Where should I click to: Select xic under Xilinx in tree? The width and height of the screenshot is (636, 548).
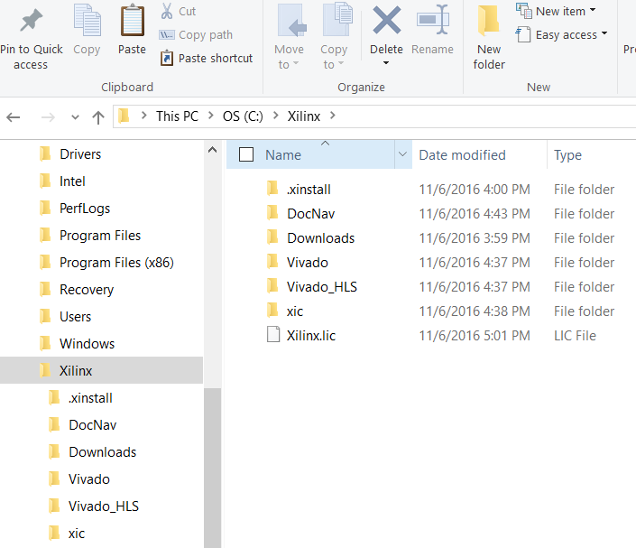pyautogui.click(x=77, y=534)
